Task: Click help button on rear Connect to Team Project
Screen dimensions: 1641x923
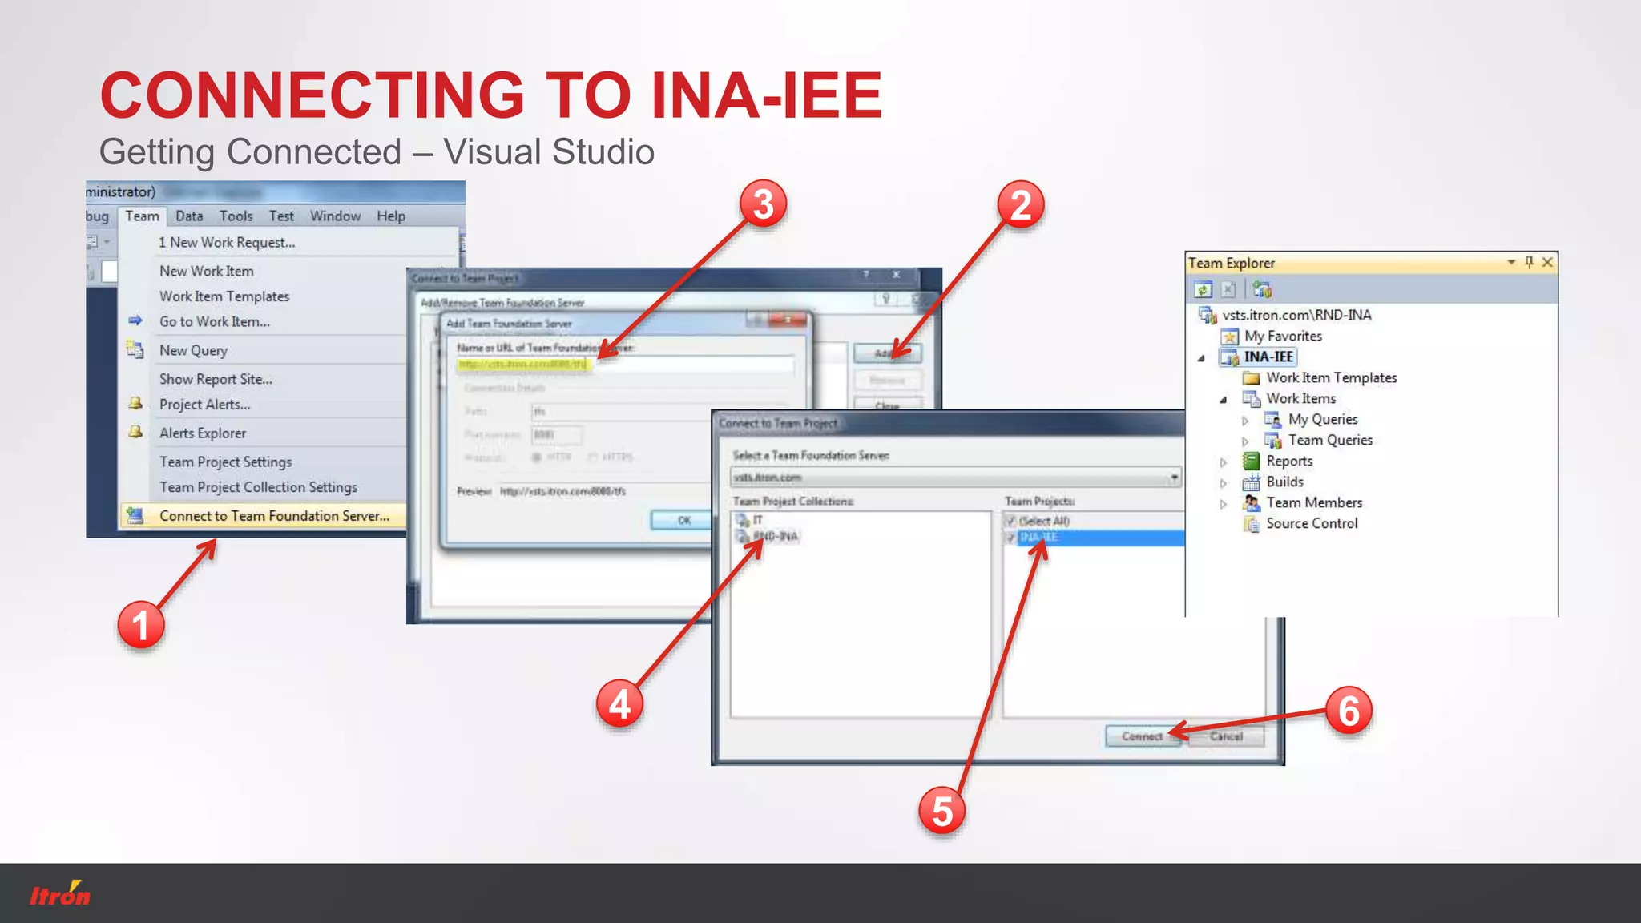Action: point(866,275)
